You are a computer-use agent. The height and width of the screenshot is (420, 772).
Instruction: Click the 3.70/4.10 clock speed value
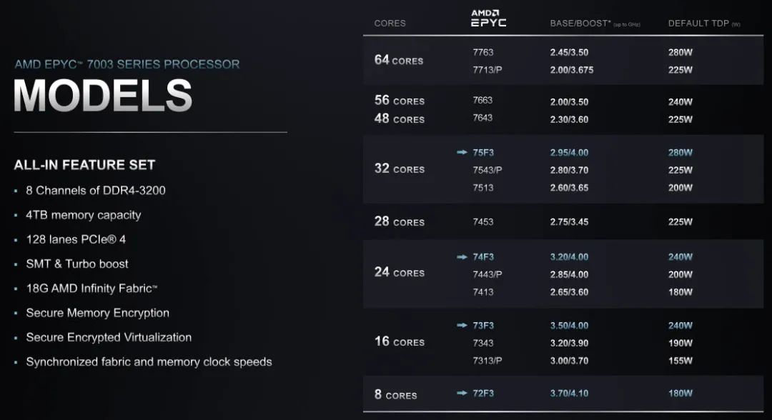(x=569, y=393)
